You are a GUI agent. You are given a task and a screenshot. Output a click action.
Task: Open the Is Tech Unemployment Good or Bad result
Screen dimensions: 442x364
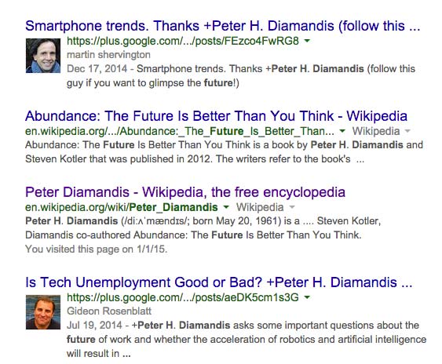click(219, 282)
